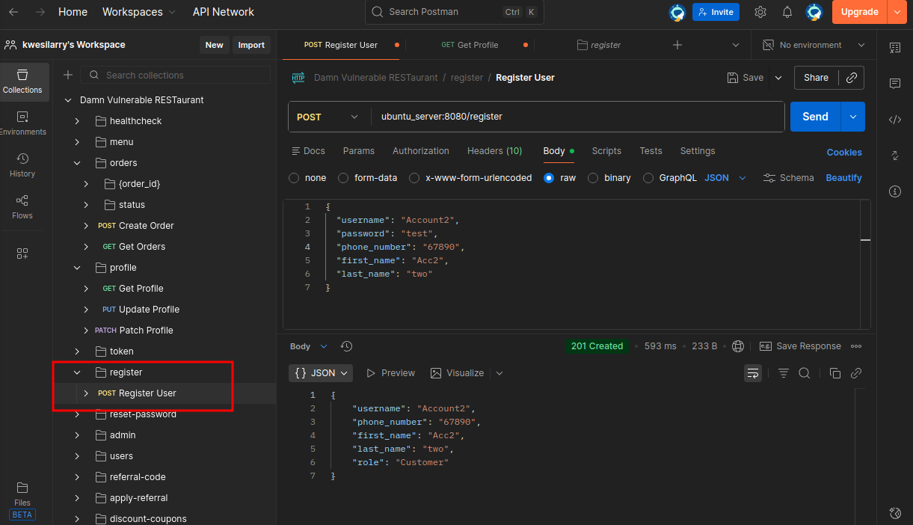Viewport: 913px width, 525px height.
Task: Open the code snippet panel icon
Action: tap(895, 120)
